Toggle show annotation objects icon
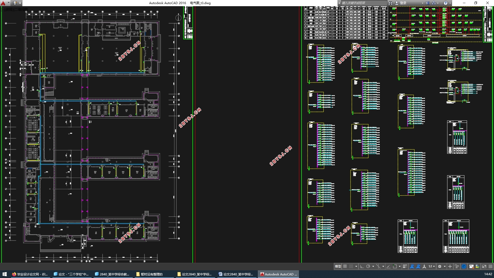 (x=412, y=266)
